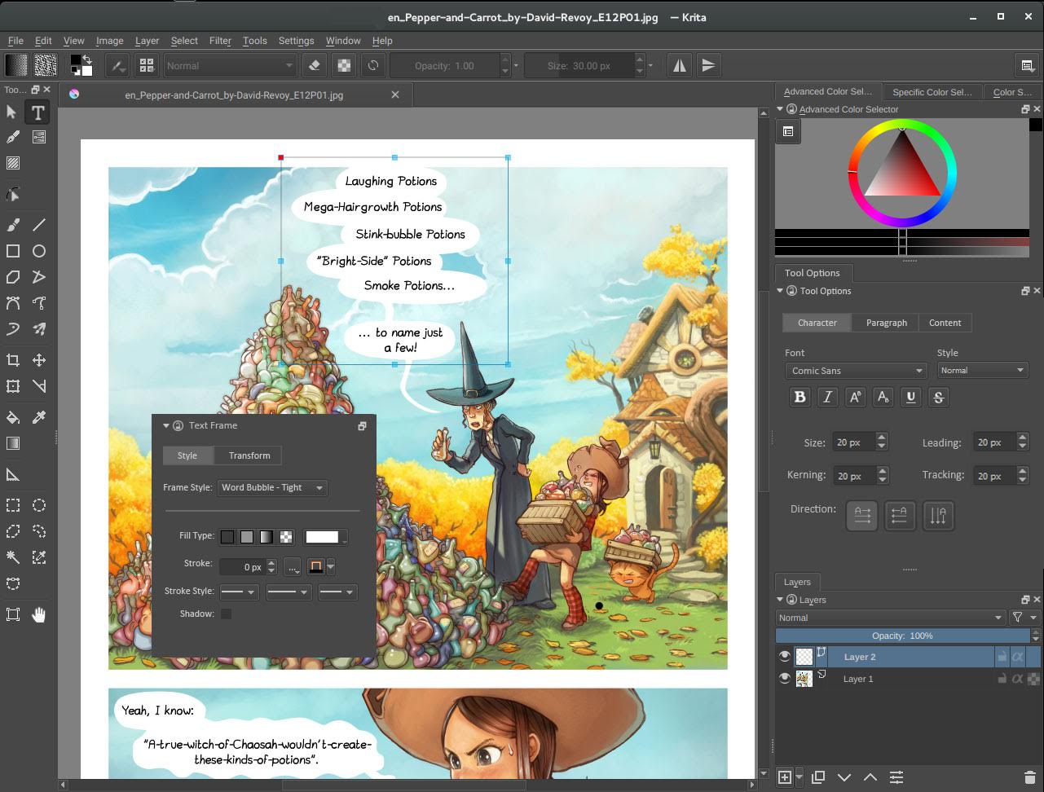Open the Filter menu
This screenshot has width=1044, height=792.
[219, 40]
